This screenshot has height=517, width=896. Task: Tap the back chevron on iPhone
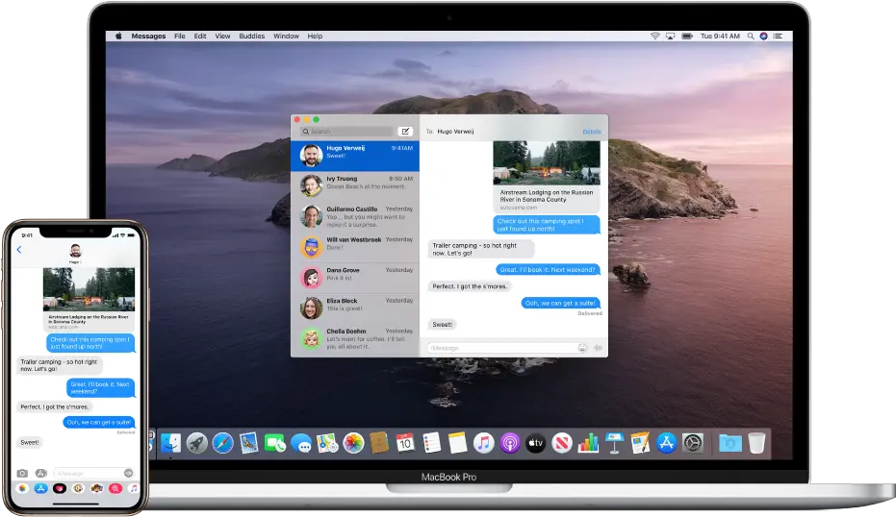click(19, 250)
